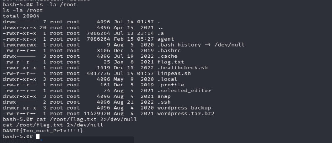332x143 pixels.
Task: Click the /dev/null symlink target text
Action: click(x=229, y=45)
